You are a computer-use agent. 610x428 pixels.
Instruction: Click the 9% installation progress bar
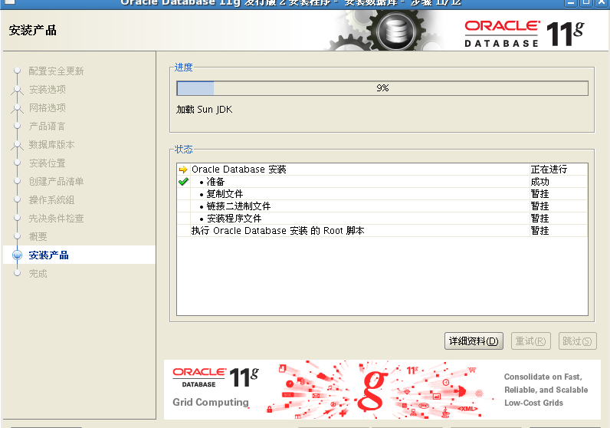coord(382,88)
